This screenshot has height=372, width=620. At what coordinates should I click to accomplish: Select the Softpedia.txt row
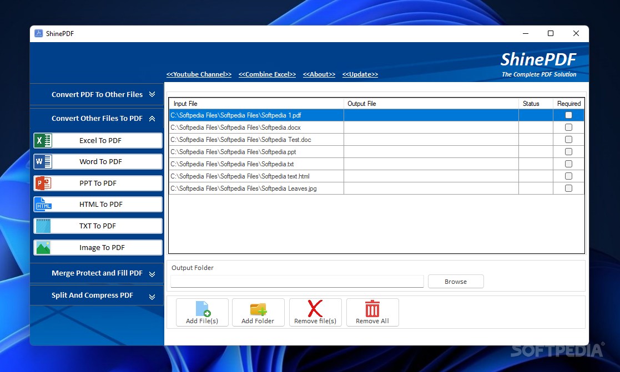click(376, 164)
